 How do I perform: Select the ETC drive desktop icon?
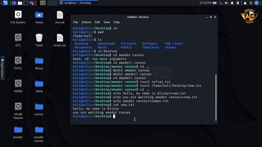[18, 40]
